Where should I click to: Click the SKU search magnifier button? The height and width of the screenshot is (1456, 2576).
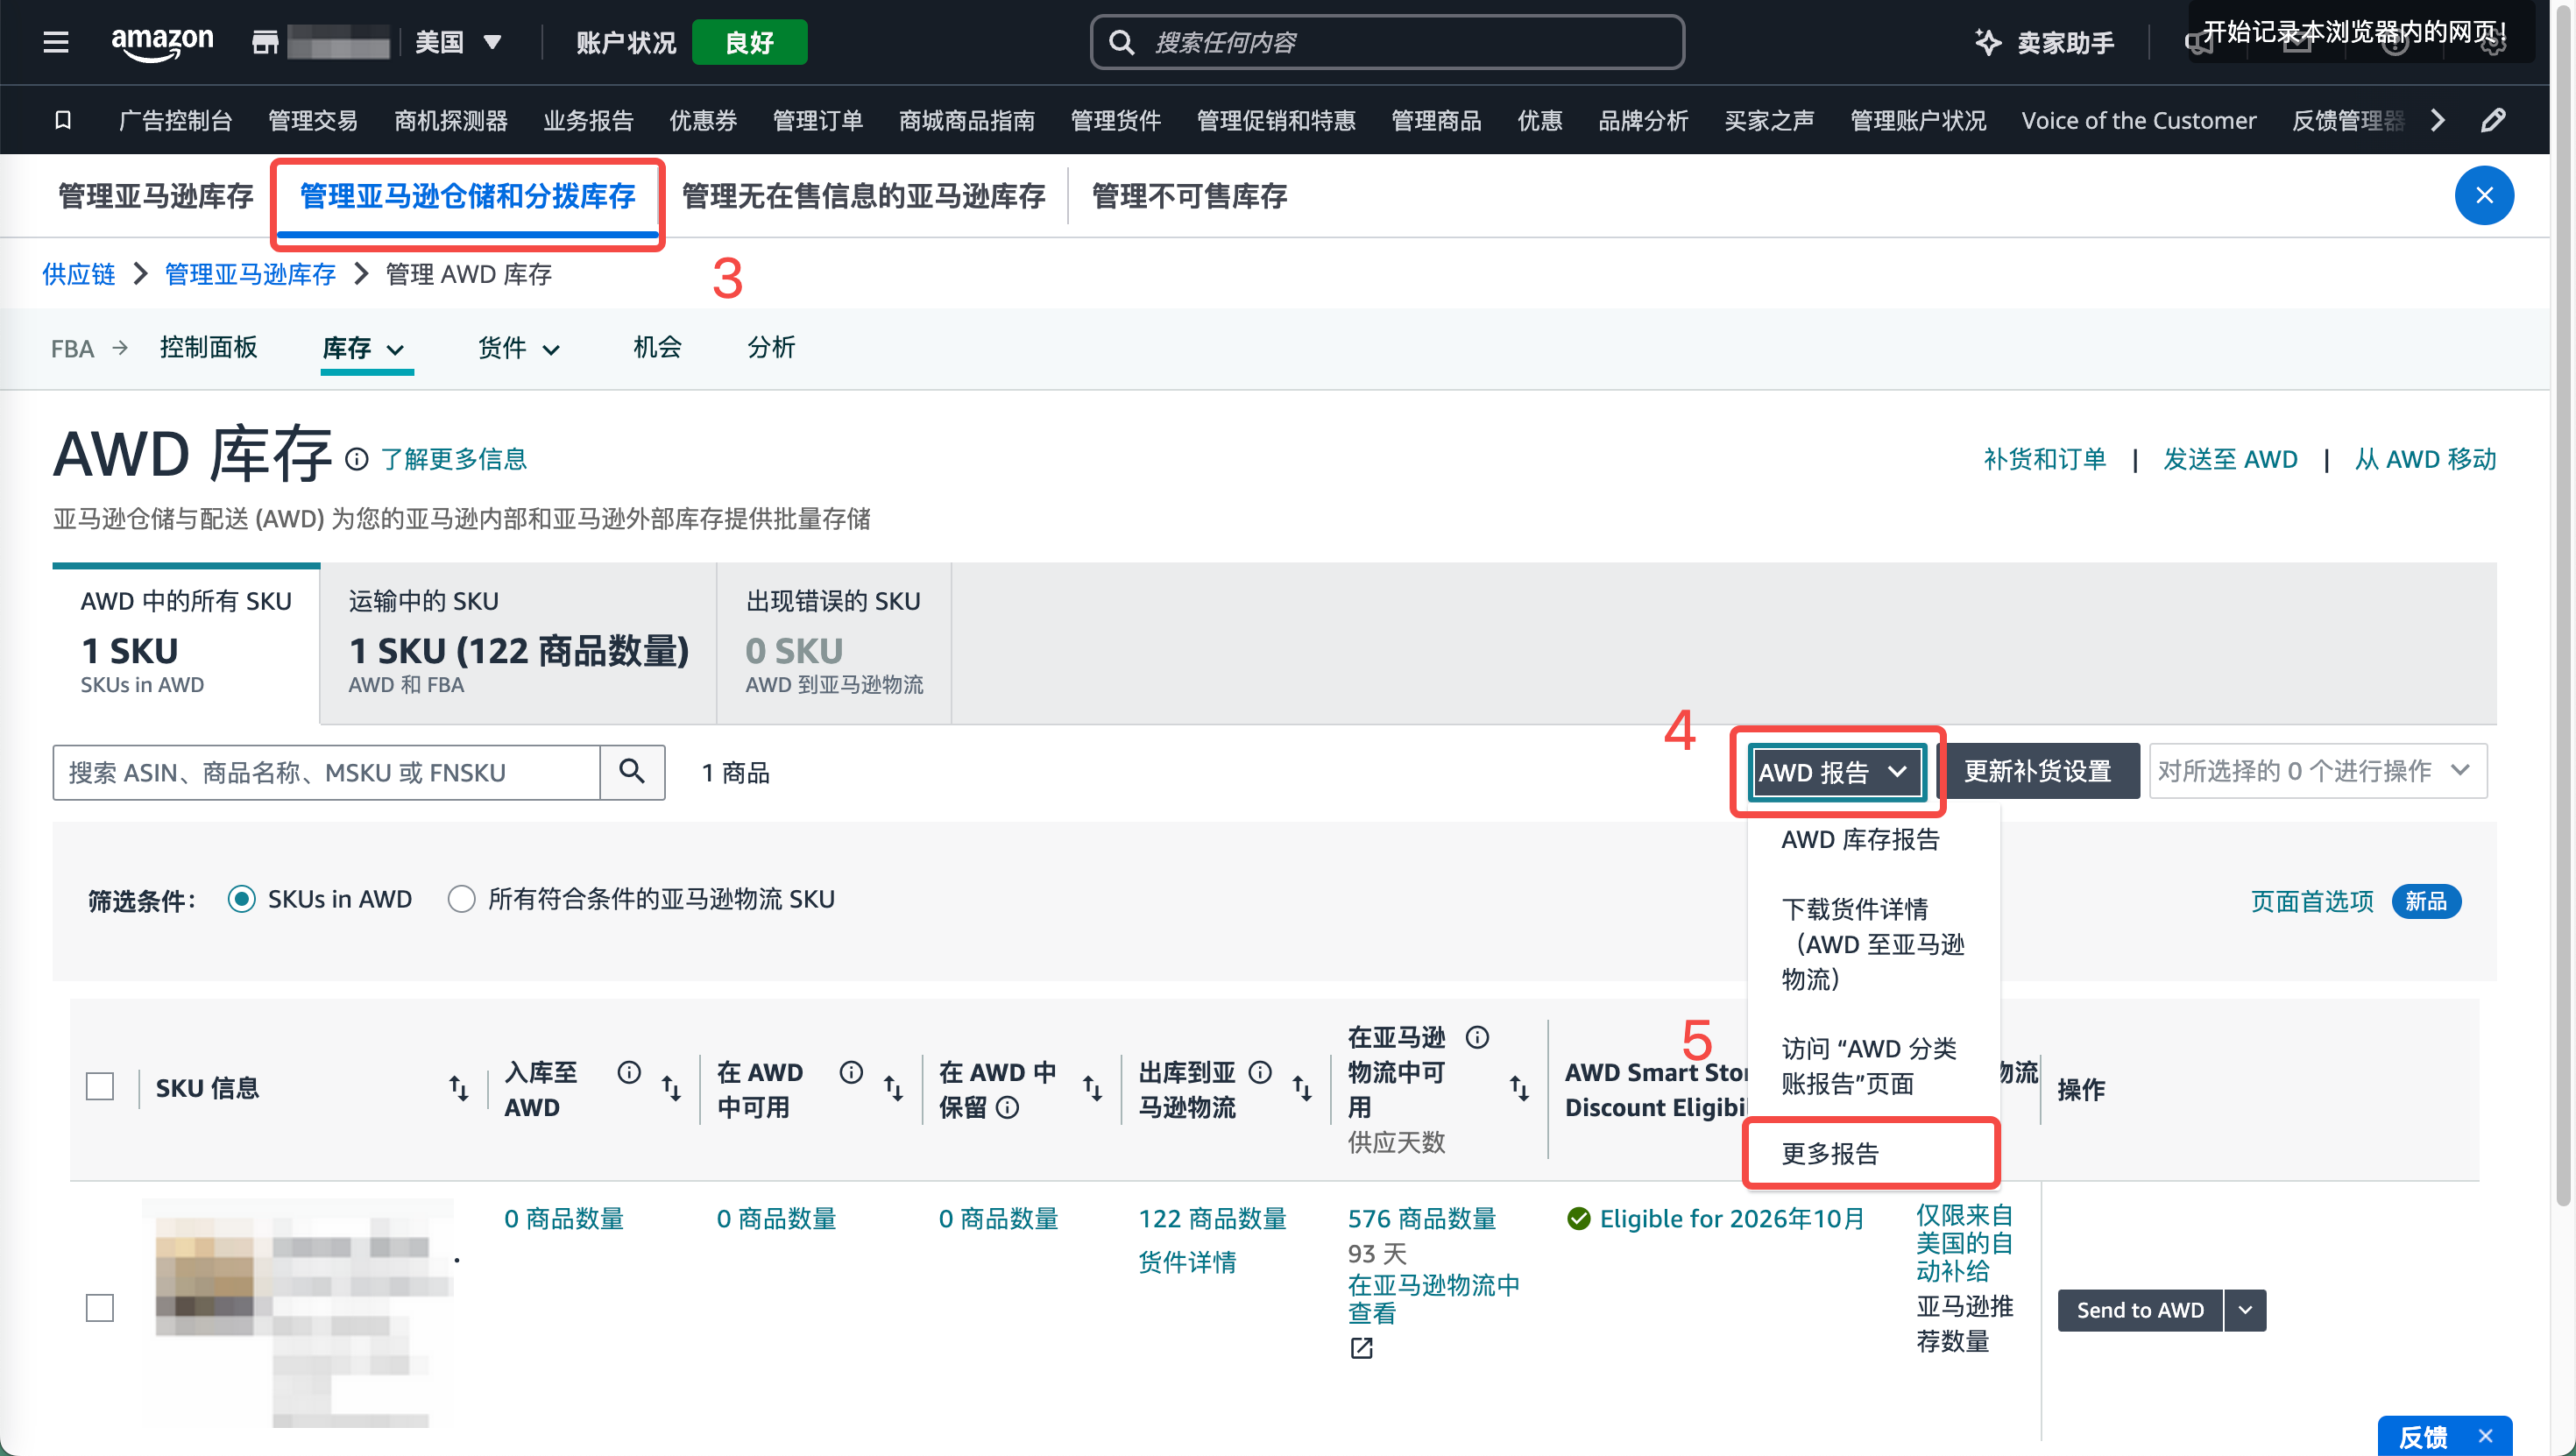[632, 771]
